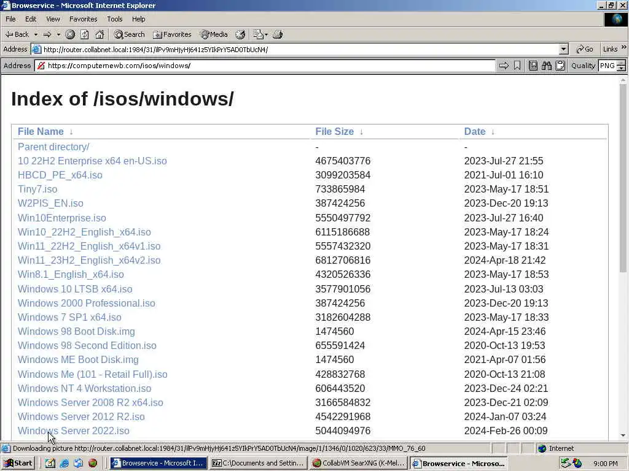
Task: Click the Safely Remove Hardware tray icon
Action: coord(566,463)
